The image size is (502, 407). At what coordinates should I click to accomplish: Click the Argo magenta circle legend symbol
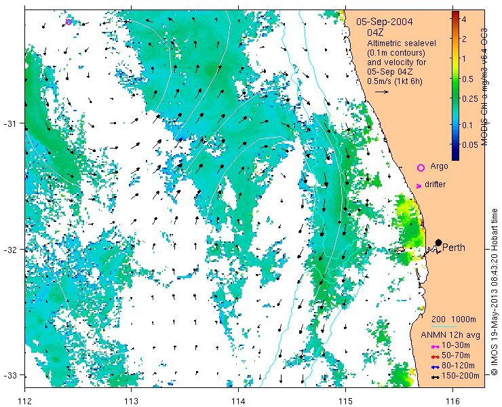421,168
